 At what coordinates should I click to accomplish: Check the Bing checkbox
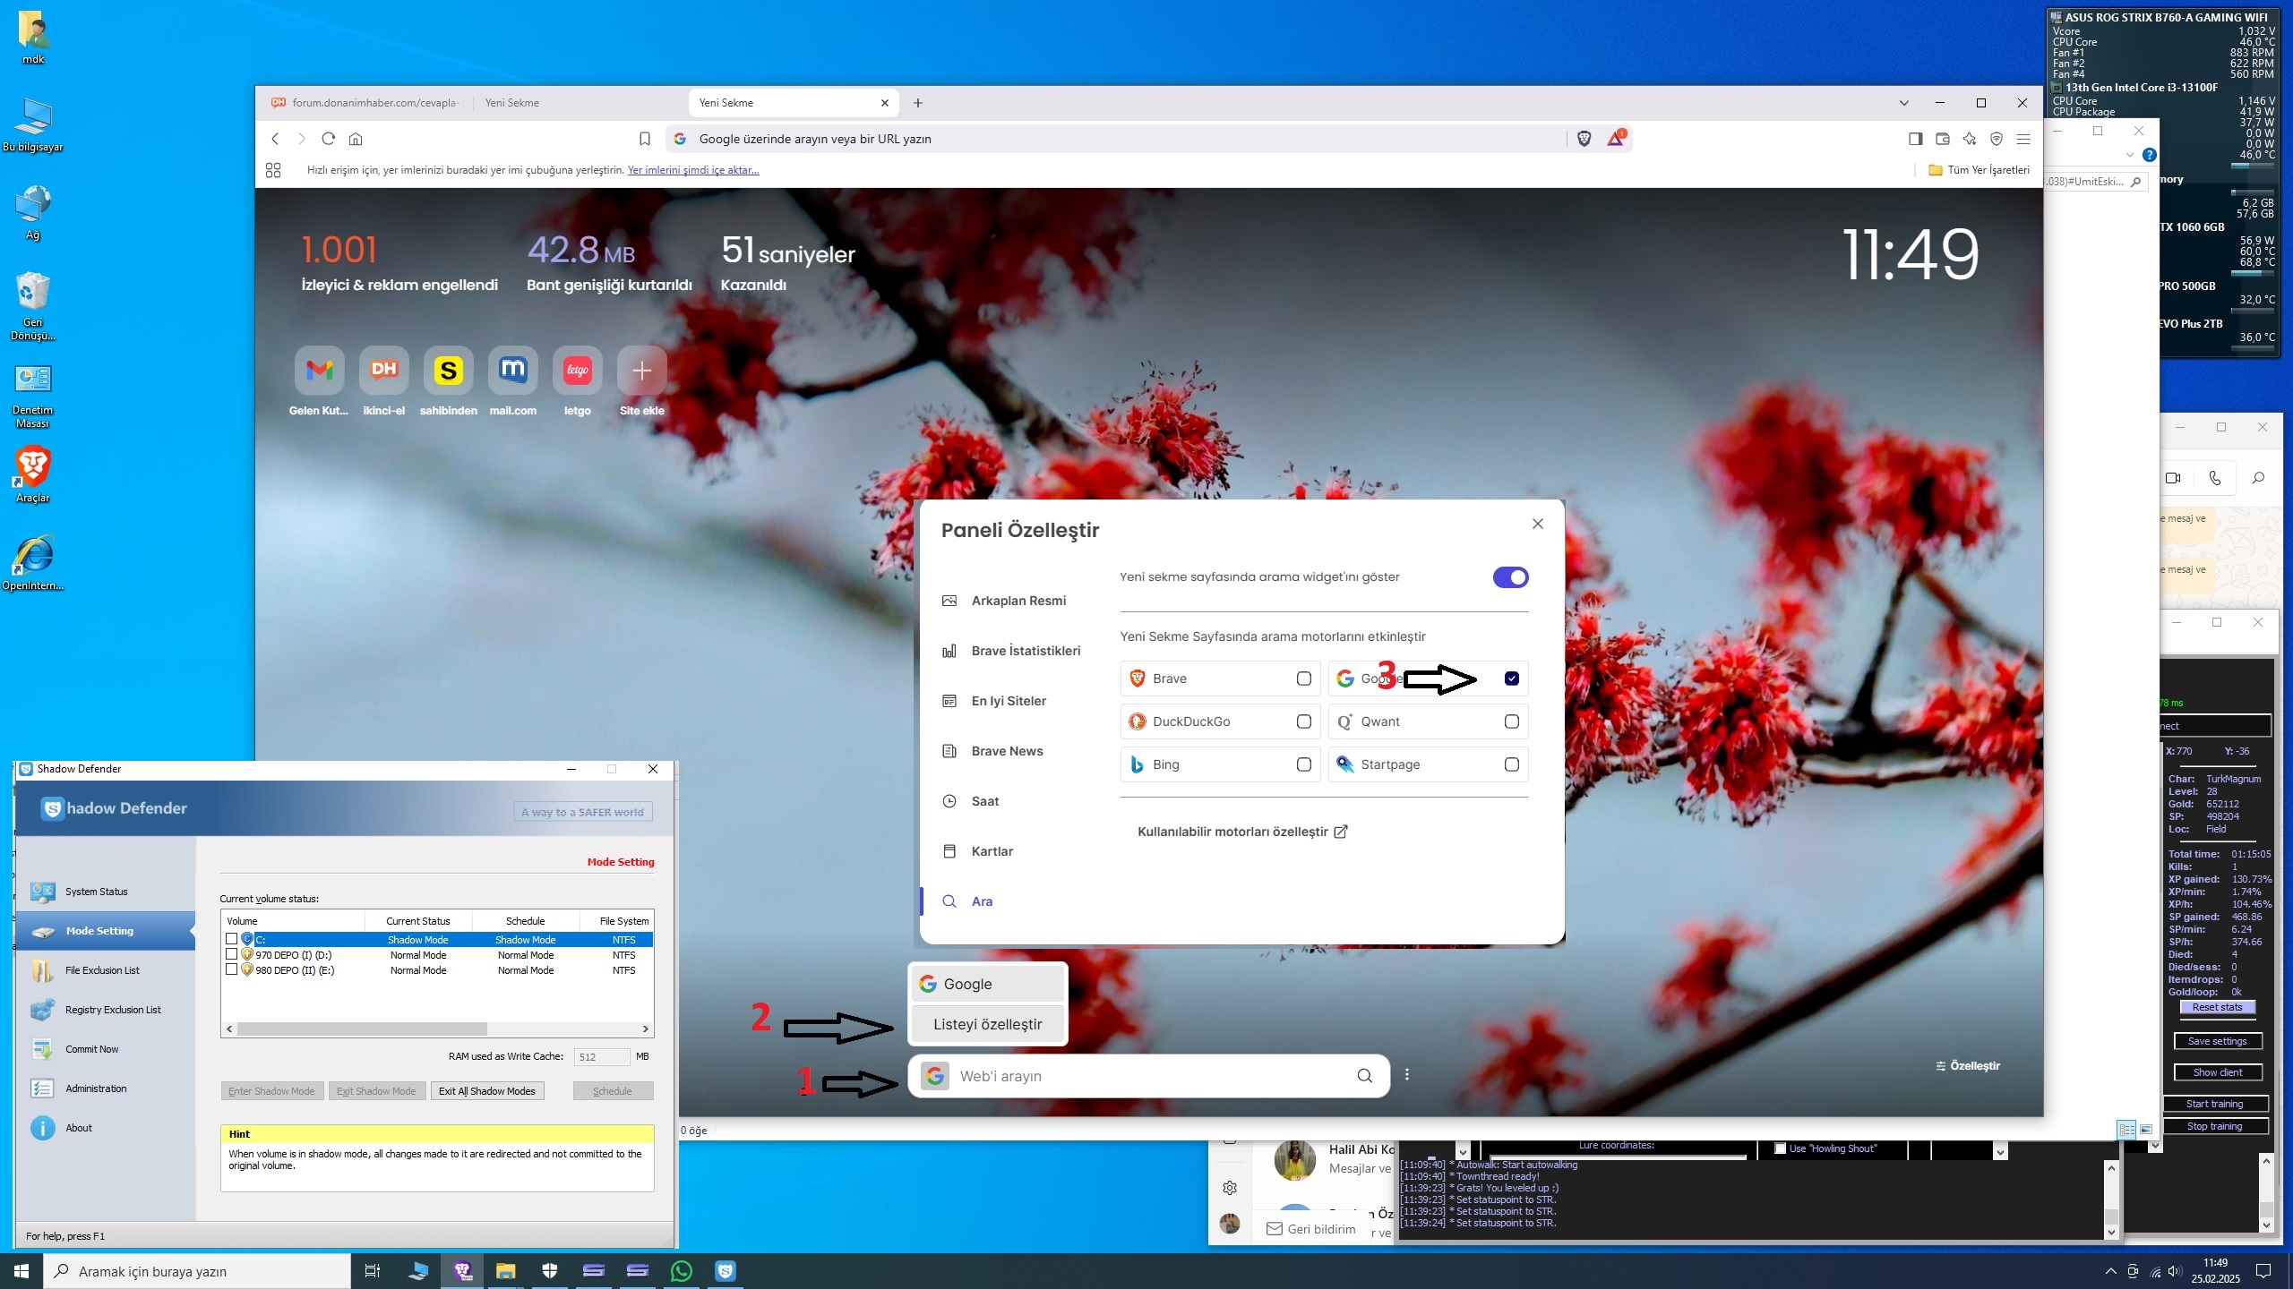point(1304,764)
